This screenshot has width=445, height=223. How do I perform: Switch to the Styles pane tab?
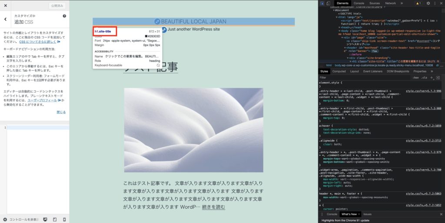324,72
